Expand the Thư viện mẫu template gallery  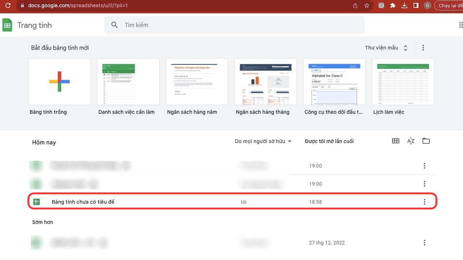coord(387,48)
